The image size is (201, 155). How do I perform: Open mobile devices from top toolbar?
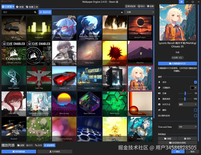pos(130,6)
